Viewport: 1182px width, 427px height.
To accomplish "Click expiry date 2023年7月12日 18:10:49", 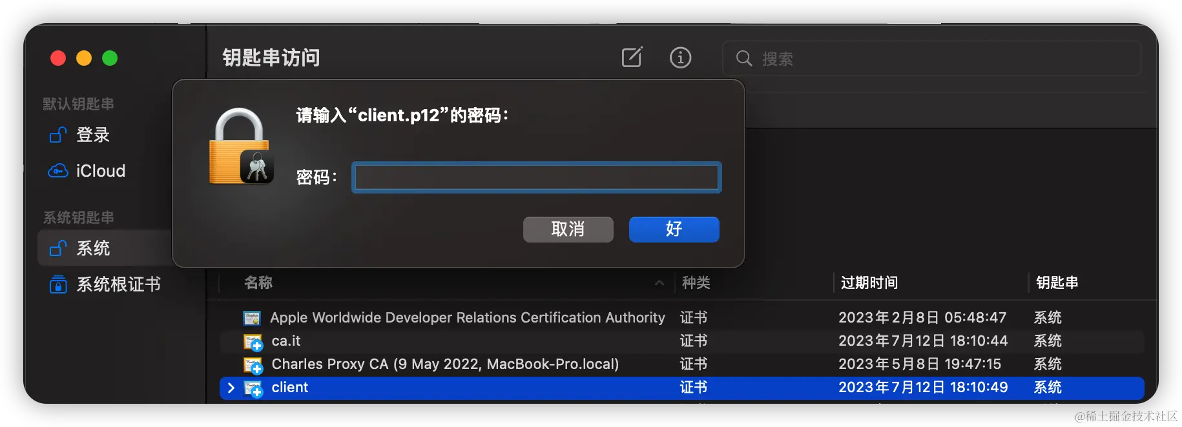I will pyautogui.click(x=923, y=387).
